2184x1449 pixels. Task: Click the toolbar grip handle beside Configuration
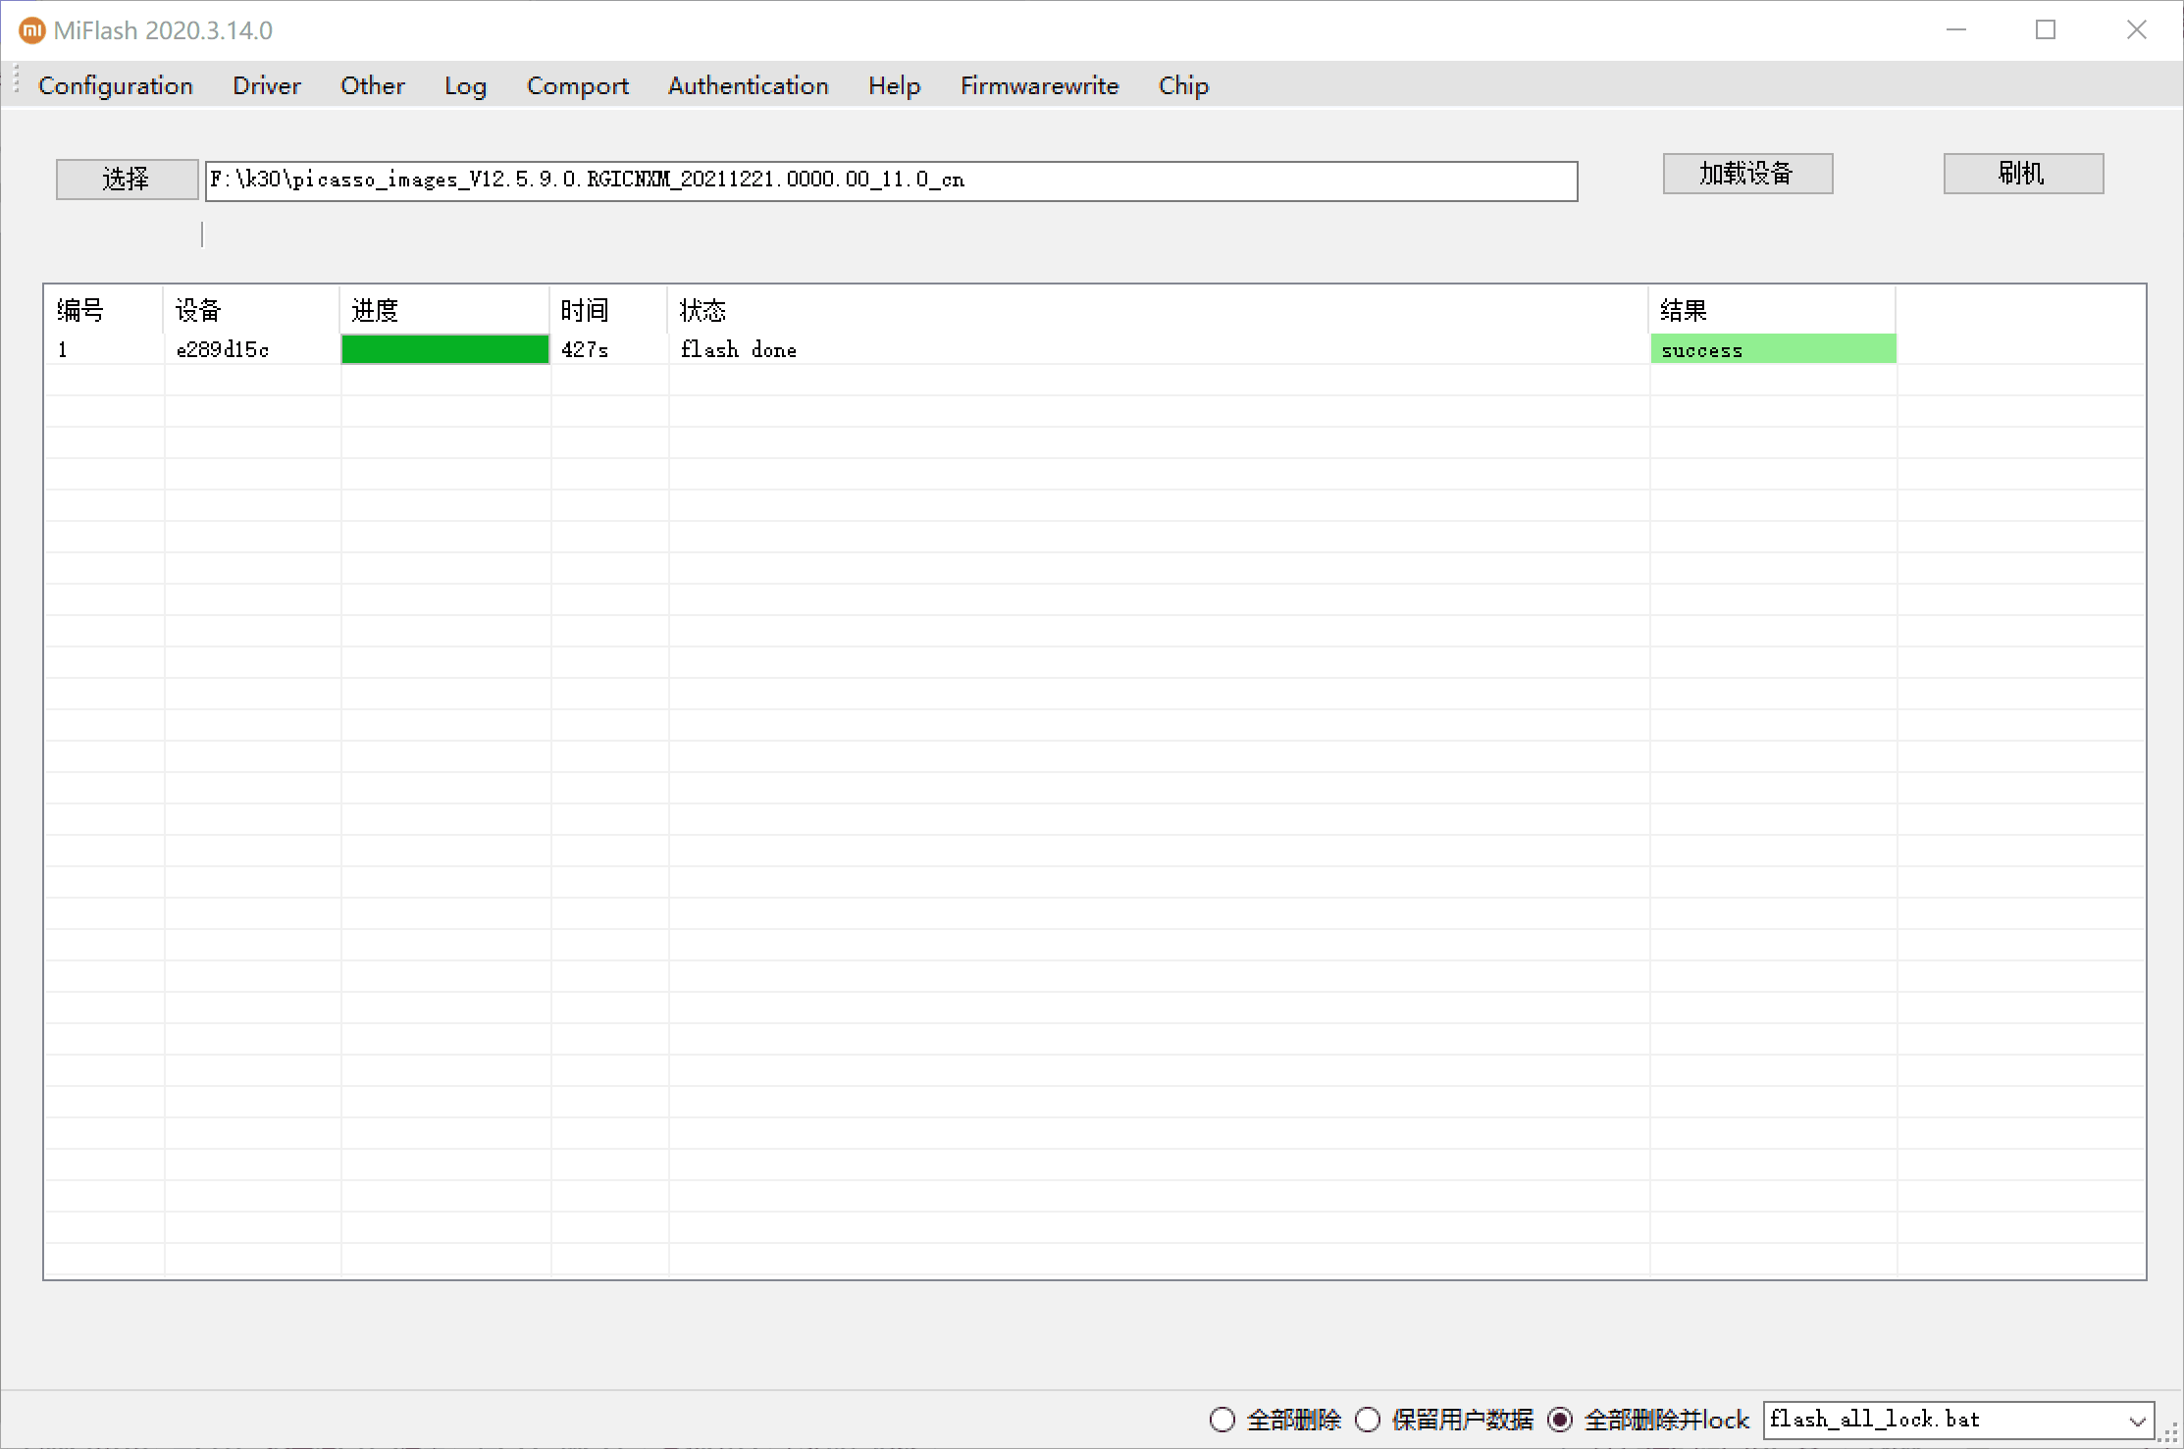pos(17,80)
